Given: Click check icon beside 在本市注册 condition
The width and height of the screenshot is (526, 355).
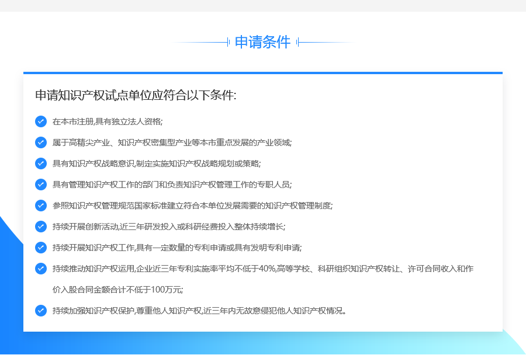Looking at the screenshot, I should [41, 121].
